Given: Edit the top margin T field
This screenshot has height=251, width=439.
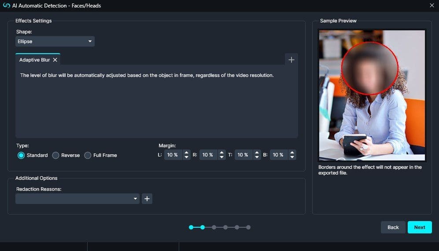Looking at the screenshot, I should 244,155.
